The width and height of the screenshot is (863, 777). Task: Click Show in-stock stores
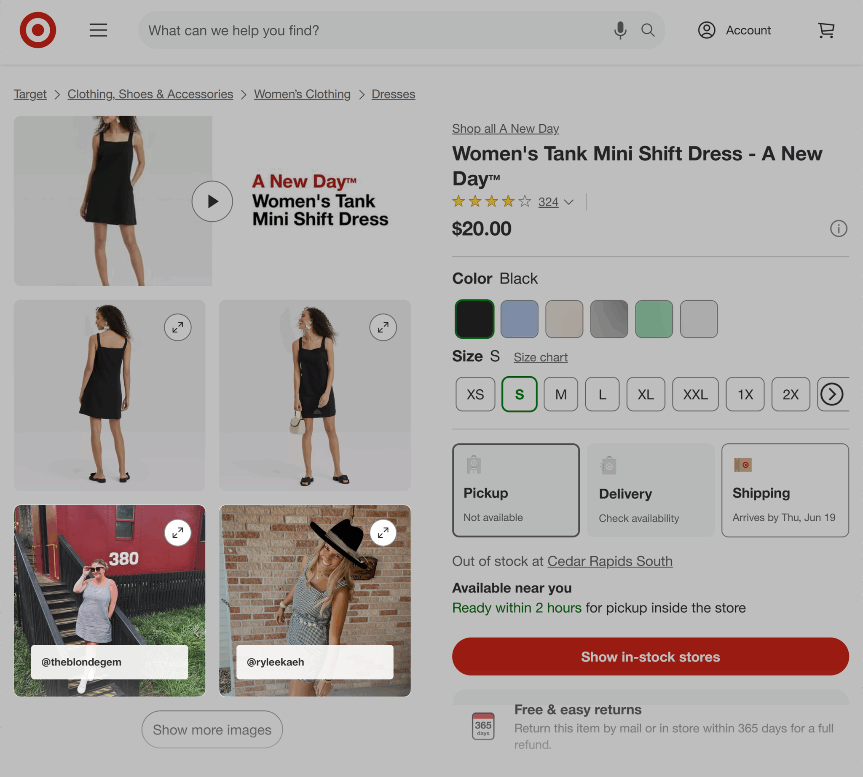click(650, 657)
